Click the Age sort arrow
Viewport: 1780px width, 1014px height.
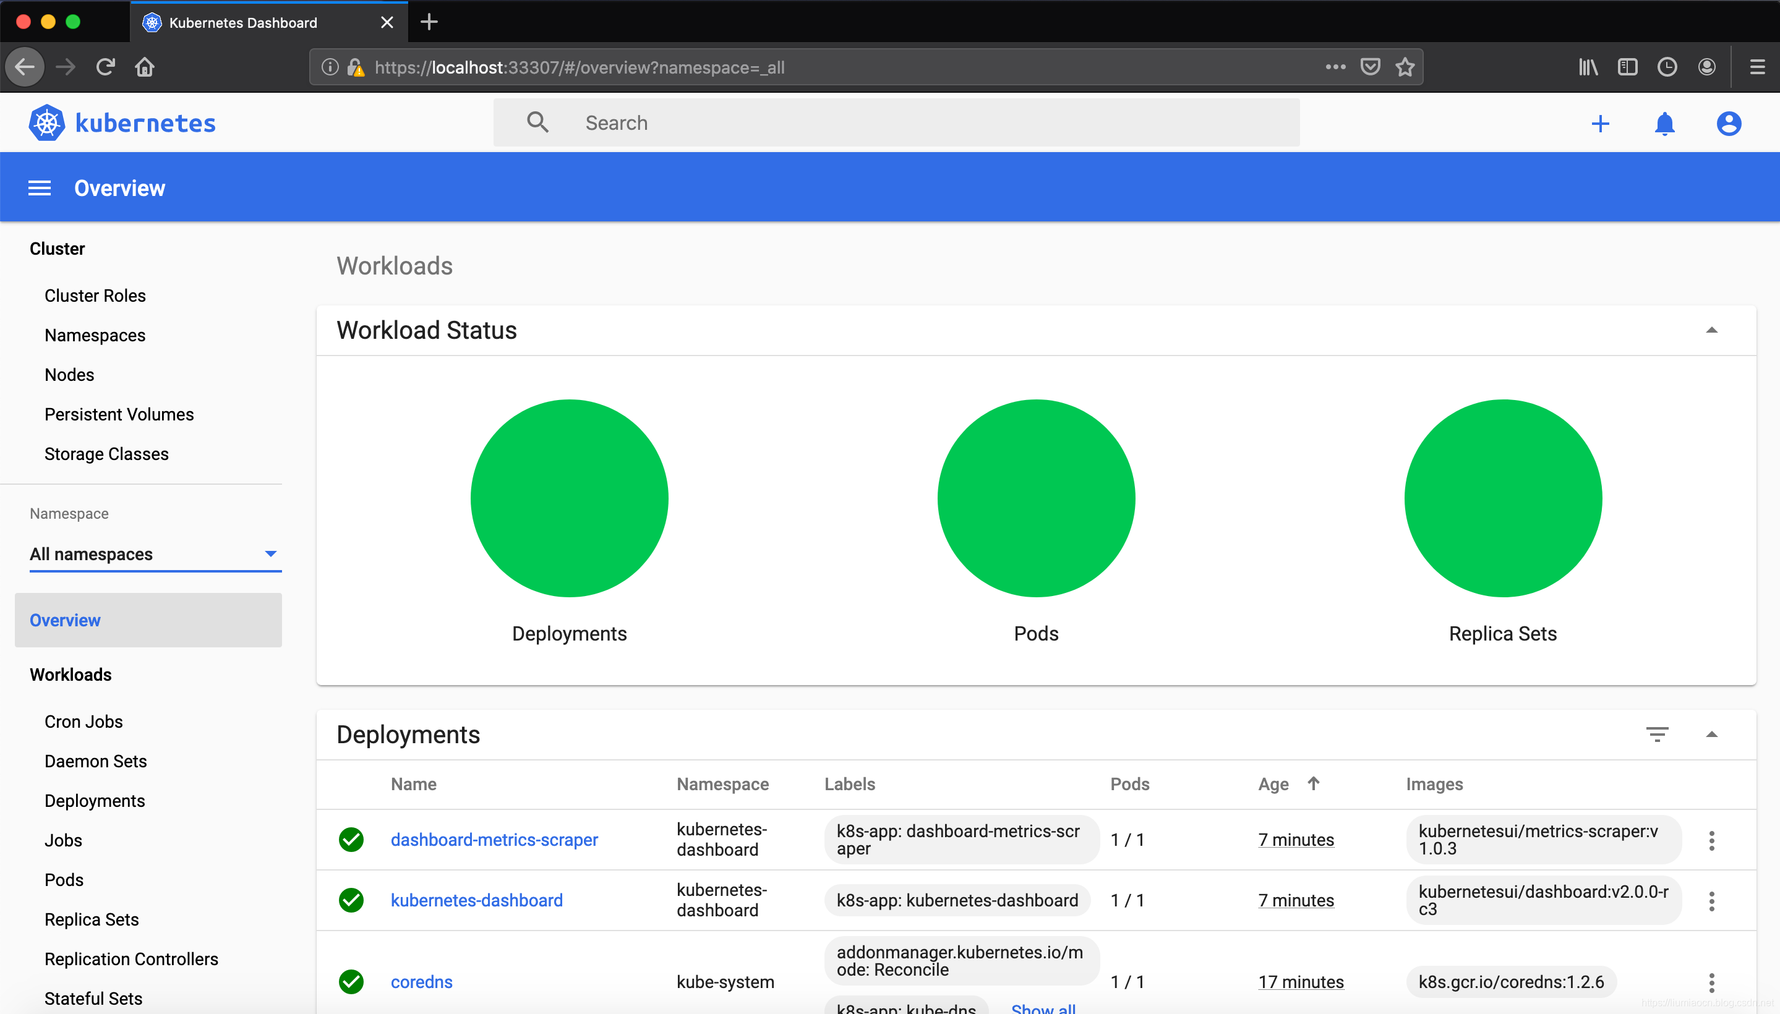(1313, 783)
